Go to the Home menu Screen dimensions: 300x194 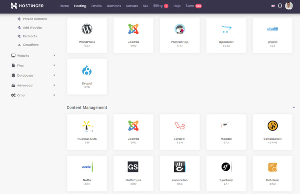[64, 6]
